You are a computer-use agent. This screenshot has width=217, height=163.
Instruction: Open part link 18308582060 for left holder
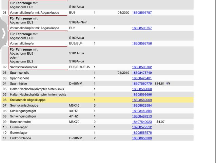coord(142,89)
